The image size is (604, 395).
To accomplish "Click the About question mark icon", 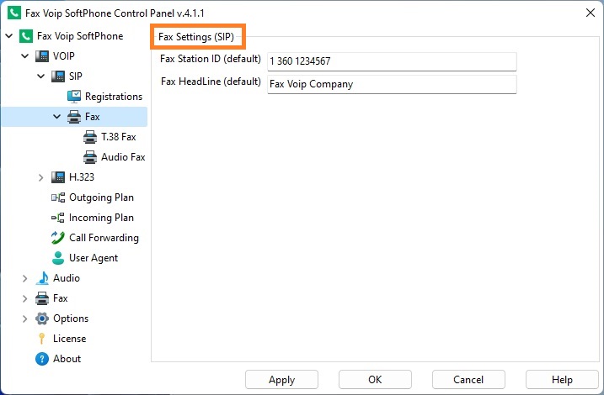I will click(x=41, y=359).
